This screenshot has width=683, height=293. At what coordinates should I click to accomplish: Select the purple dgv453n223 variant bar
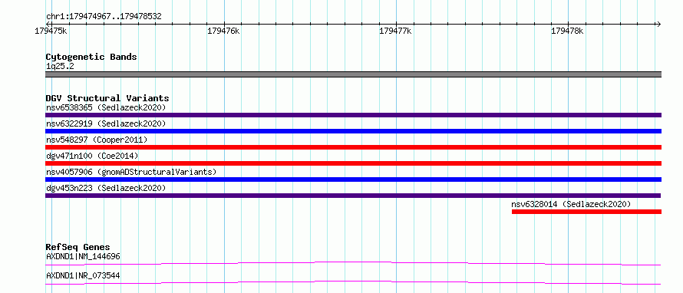pos(353,196)
